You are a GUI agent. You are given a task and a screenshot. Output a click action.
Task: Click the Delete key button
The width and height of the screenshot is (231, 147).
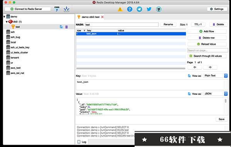[x=218, y=24]
